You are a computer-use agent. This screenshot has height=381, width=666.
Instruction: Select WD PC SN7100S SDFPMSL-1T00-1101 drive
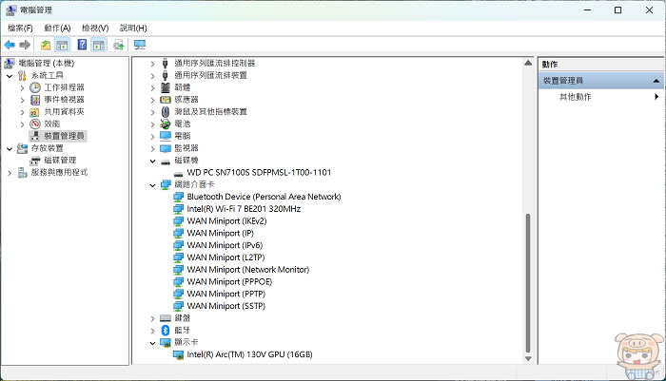click(259, 173)
